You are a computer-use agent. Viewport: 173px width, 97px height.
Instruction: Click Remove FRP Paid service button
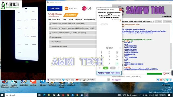click(72, 33)
